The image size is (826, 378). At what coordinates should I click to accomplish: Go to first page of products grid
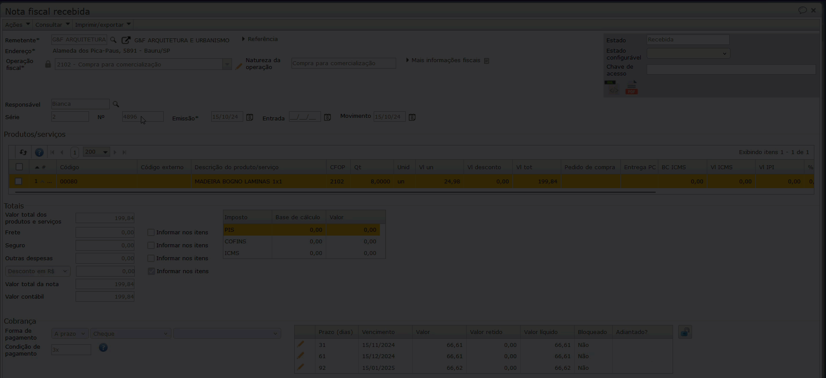53,152
